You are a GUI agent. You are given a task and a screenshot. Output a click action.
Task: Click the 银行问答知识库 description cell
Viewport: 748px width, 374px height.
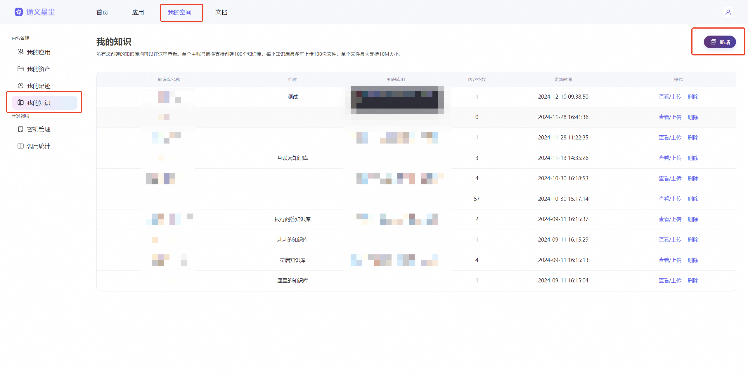coord(292,219)
